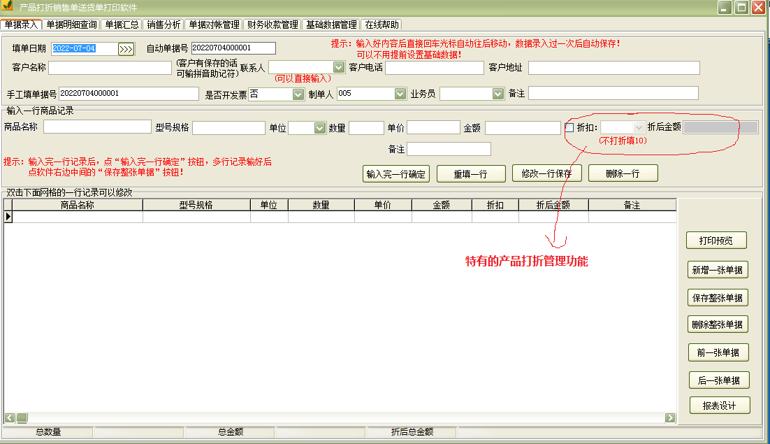Open the 财务收款管理 tab
Screen dimensions: 770x444
point(273,24)
